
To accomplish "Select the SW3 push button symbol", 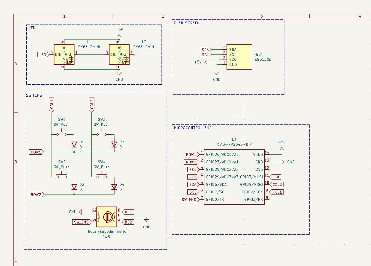I will pyautogui.click(x=102, y=134).
